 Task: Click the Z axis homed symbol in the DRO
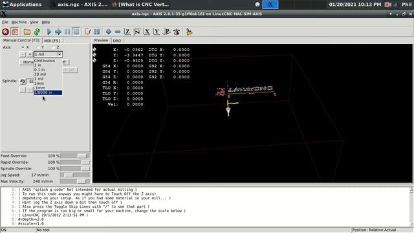(94, 60)
